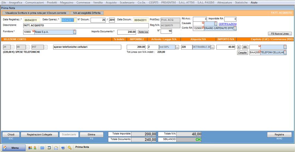Open the CERTIFICAZIONI link

(x=227, y=24)
